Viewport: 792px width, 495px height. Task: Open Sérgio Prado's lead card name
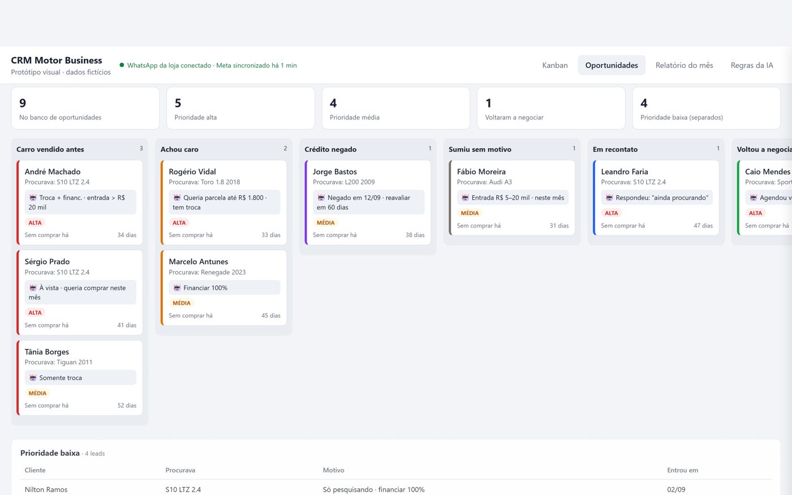[48, 261]
